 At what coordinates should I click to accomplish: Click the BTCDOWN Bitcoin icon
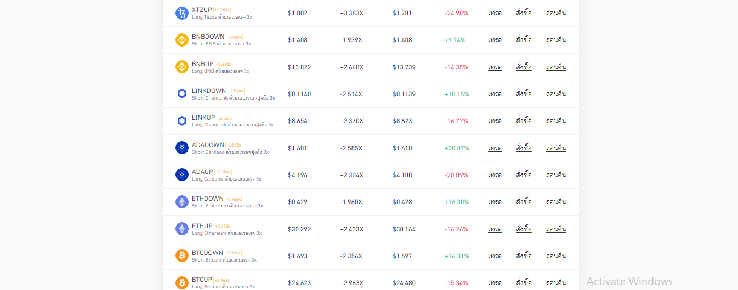tap(182, 256)
